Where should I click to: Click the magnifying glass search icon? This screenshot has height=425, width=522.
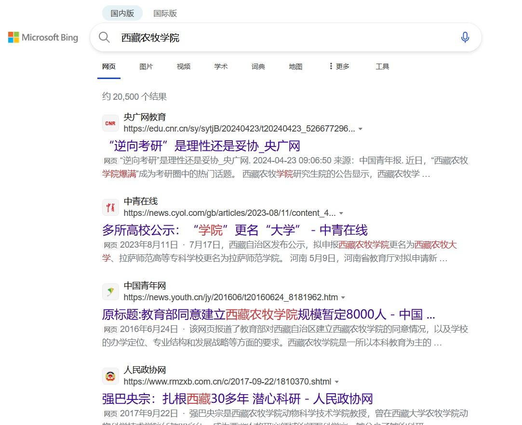click(104, 37)
